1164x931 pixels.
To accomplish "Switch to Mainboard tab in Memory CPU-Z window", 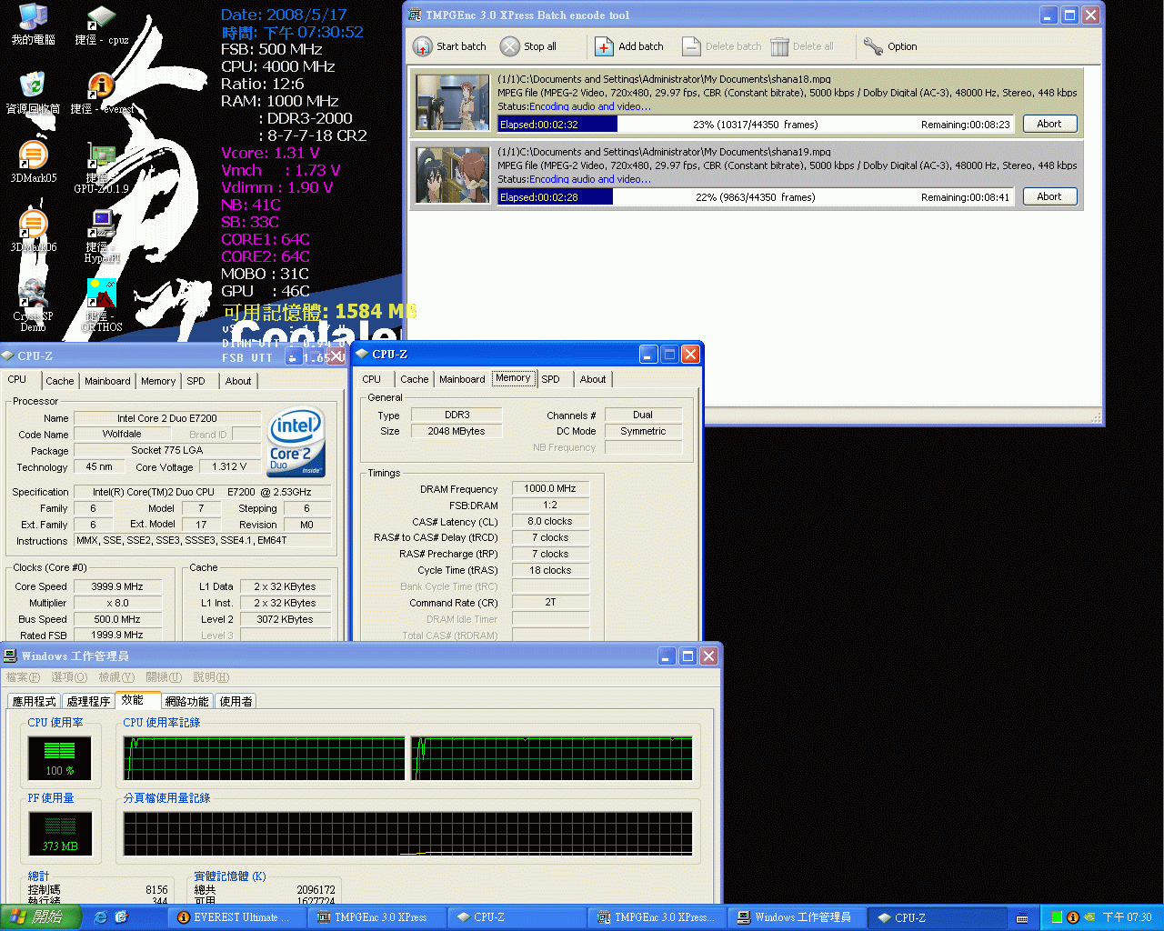I will 462,379.
